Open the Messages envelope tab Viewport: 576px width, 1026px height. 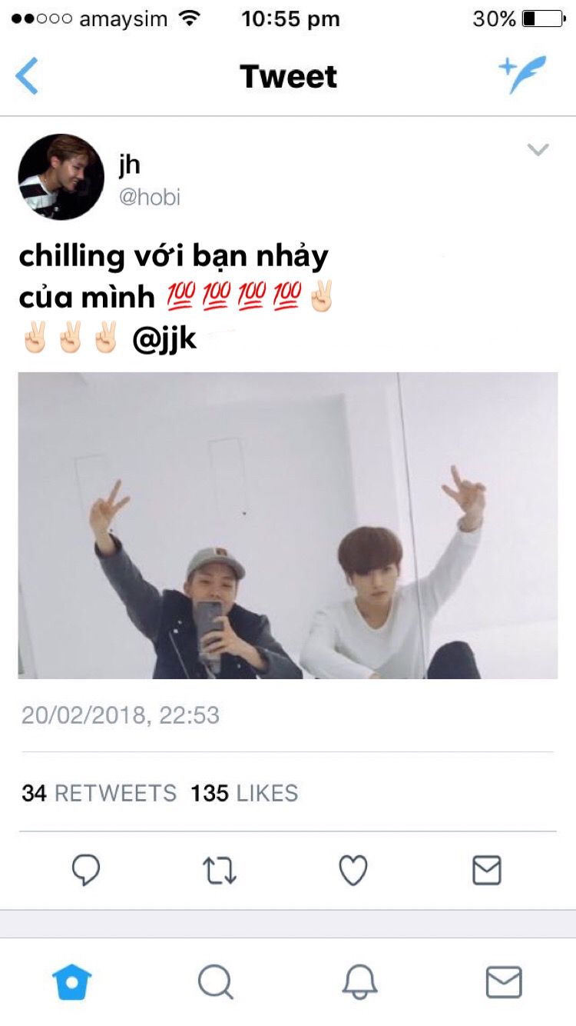(x=504, y=982)
